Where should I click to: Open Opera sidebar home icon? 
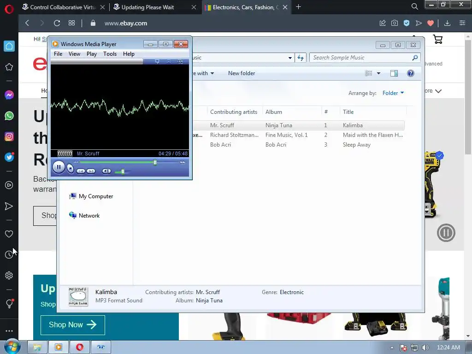[9, 46]
